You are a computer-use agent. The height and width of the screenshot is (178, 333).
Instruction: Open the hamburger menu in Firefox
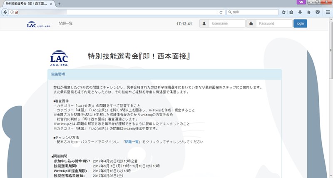pos(328,13)
